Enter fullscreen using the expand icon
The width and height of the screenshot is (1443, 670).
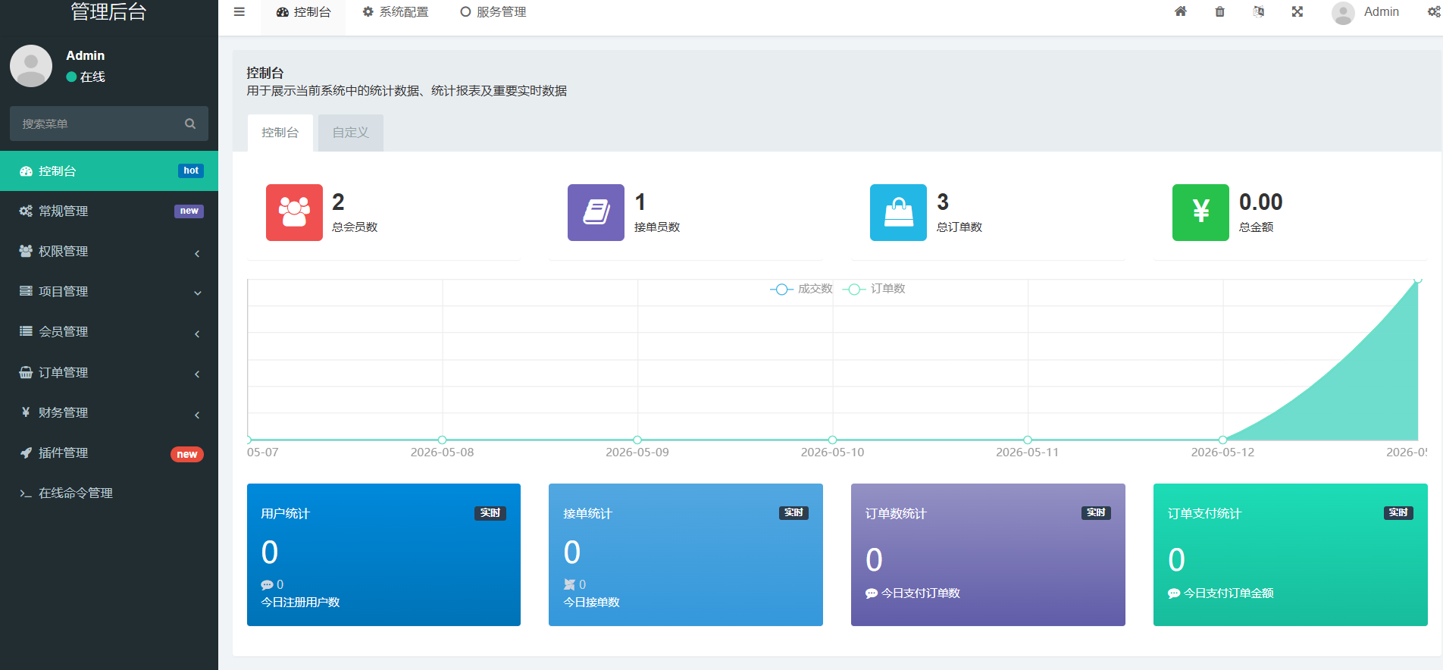(1297, 11)
